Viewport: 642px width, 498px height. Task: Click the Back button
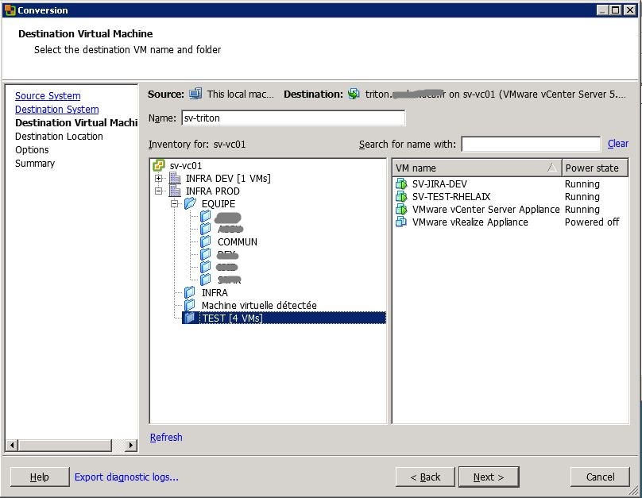click(425, 477)
